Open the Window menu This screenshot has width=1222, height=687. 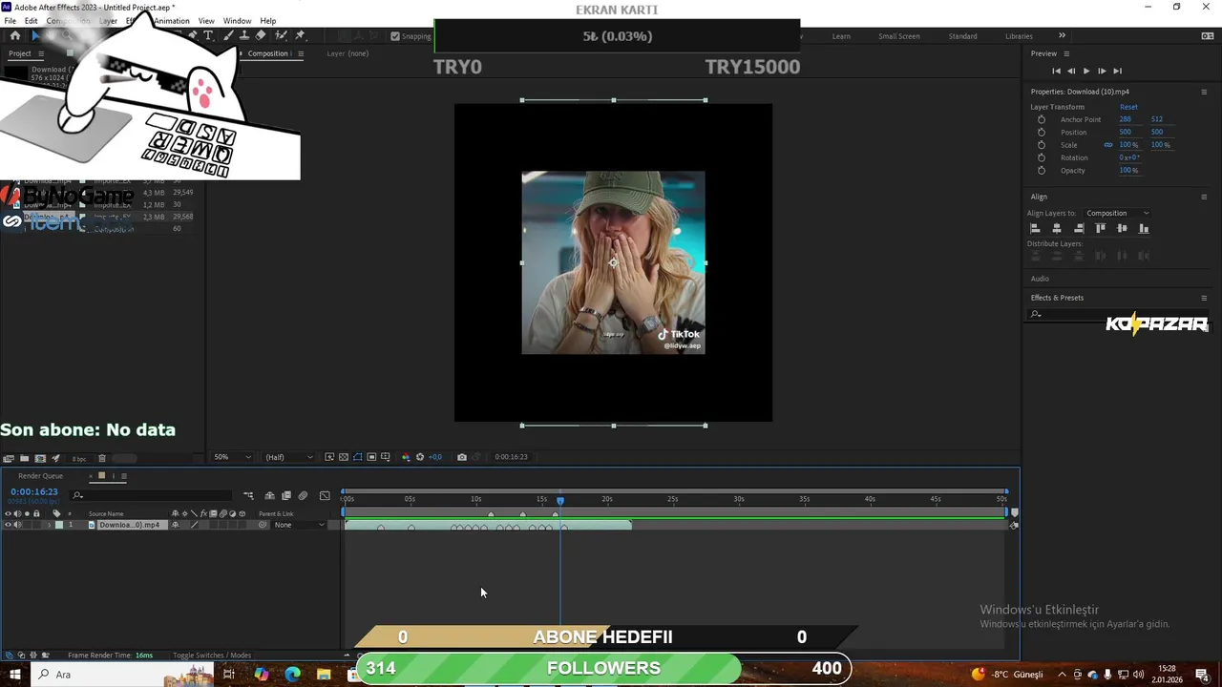237,21
